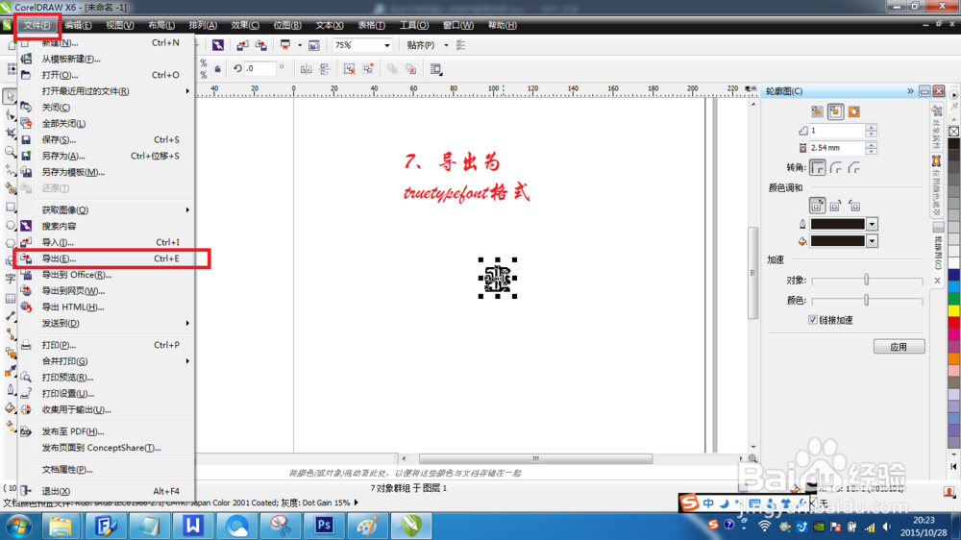Increase contour steps with spinner up
Image resolution: width=961 pixels, height=540 pixels.
pyautogui.click(x=871, y=128)
